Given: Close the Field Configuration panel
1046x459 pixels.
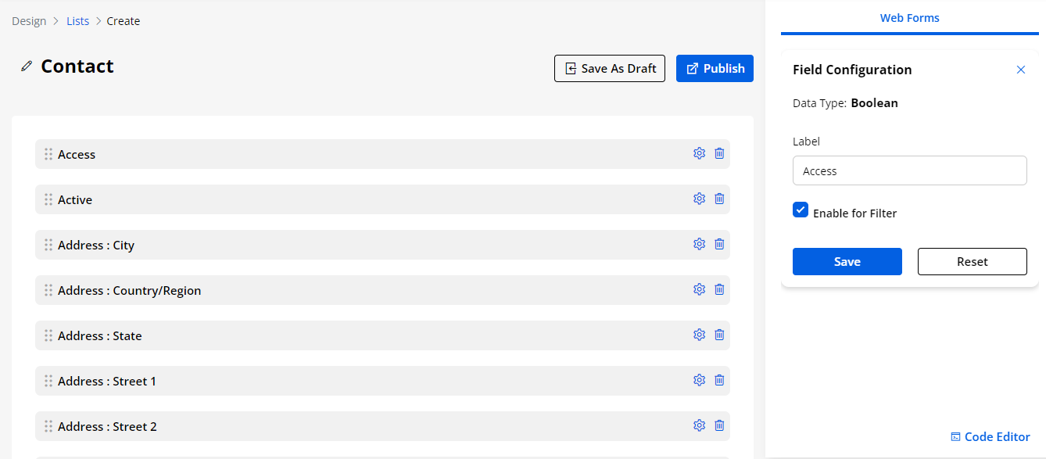Looking at the screenshot, I should 1020,70.
